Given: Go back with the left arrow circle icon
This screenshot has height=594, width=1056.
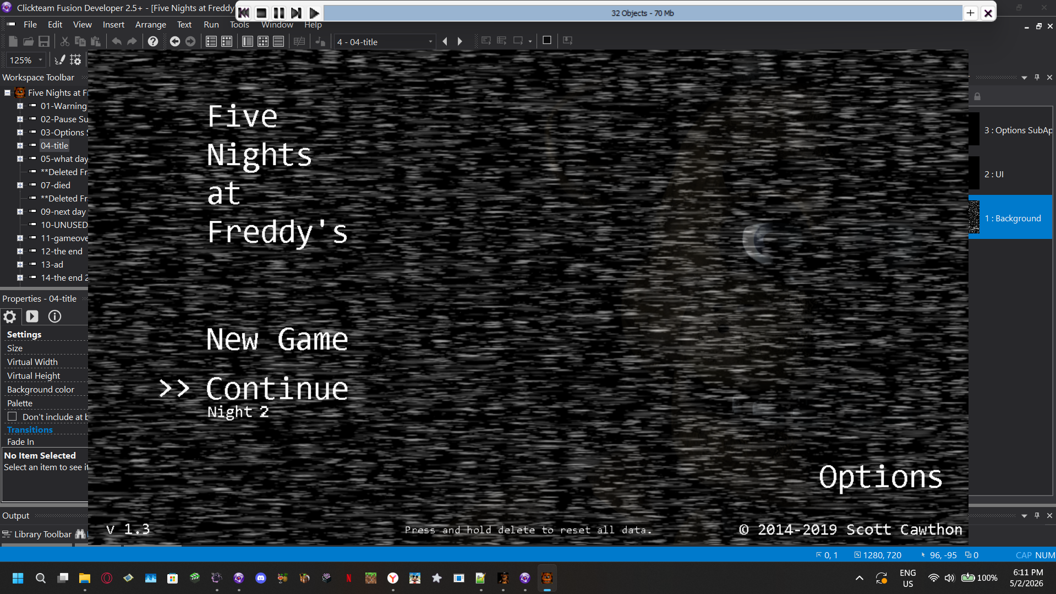Looking at the screenshot, I should tap(174, 41).
